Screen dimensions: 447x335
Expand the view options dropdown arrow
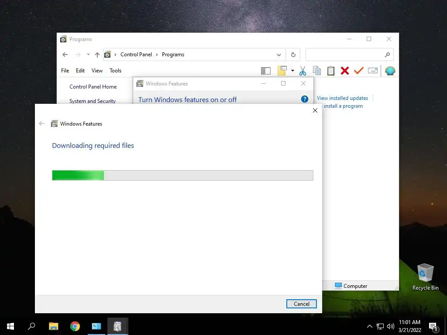(292, 71)
